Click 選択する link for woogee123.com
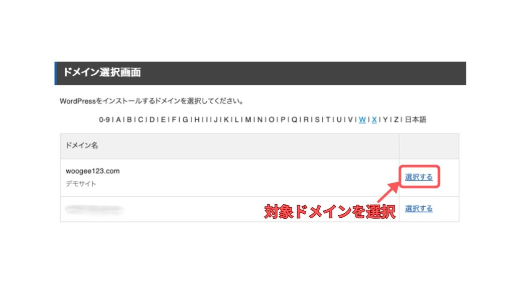Viewport: 514px width, 289px height. 419,177
